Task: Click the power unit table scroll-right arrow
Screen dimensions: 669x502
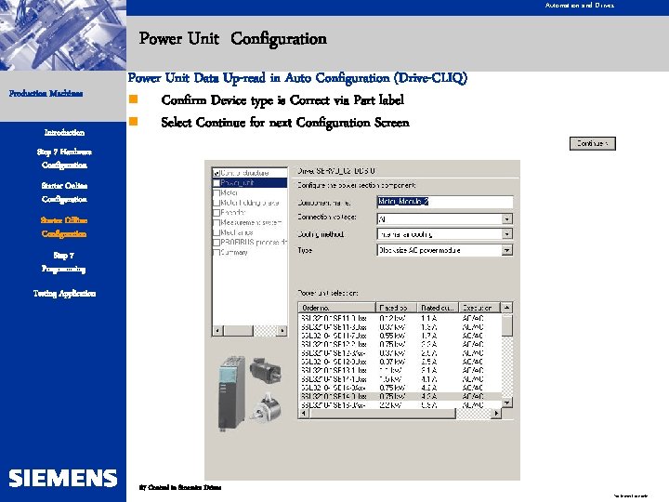Action: tap(496, 413)
